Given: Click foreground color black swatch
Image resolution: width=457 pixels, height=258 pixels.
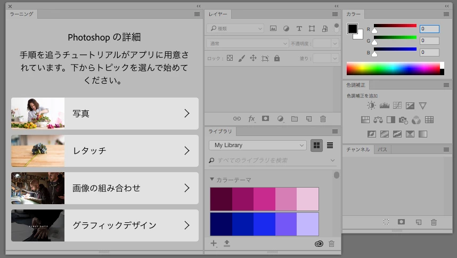Looking at the screenshot, I should coord(352,29).
